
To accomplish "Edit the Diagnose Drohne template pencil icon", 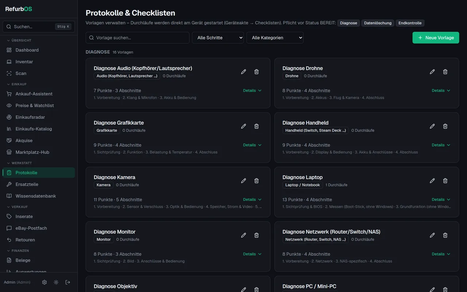I will click(x=432, y=72).
